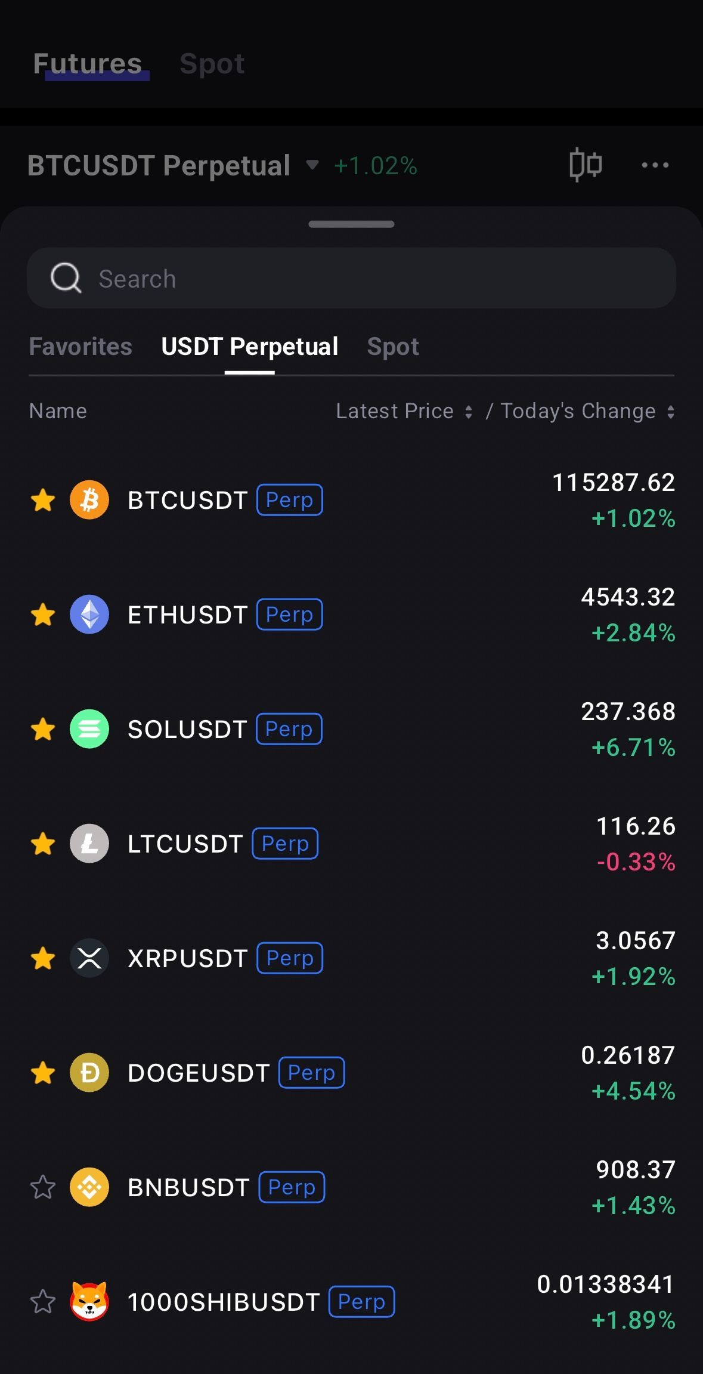
Task: Open the candlestick chart icon
Action: (x=585, y=165)
